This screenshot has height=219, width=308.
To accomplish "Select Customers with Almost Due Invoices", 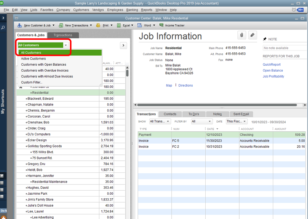I will pyautogui.click(x=60, y=76).
